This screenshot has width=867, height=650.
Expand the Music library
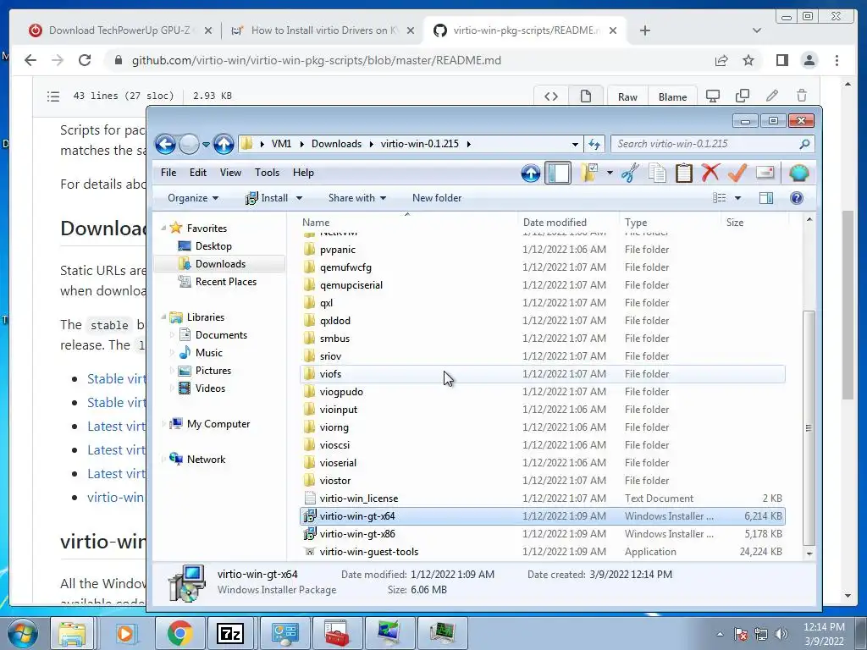(171, 353)
